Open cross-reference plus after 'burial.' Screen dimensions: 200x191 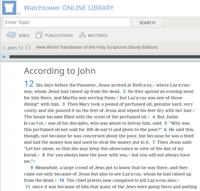39,155
